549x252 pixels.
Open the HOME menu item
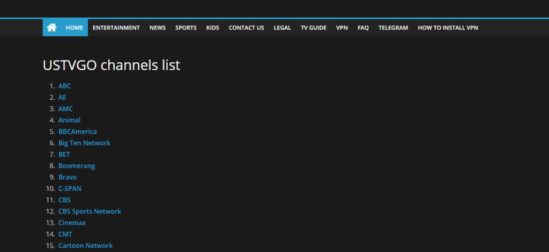click(x=74, y=28)
